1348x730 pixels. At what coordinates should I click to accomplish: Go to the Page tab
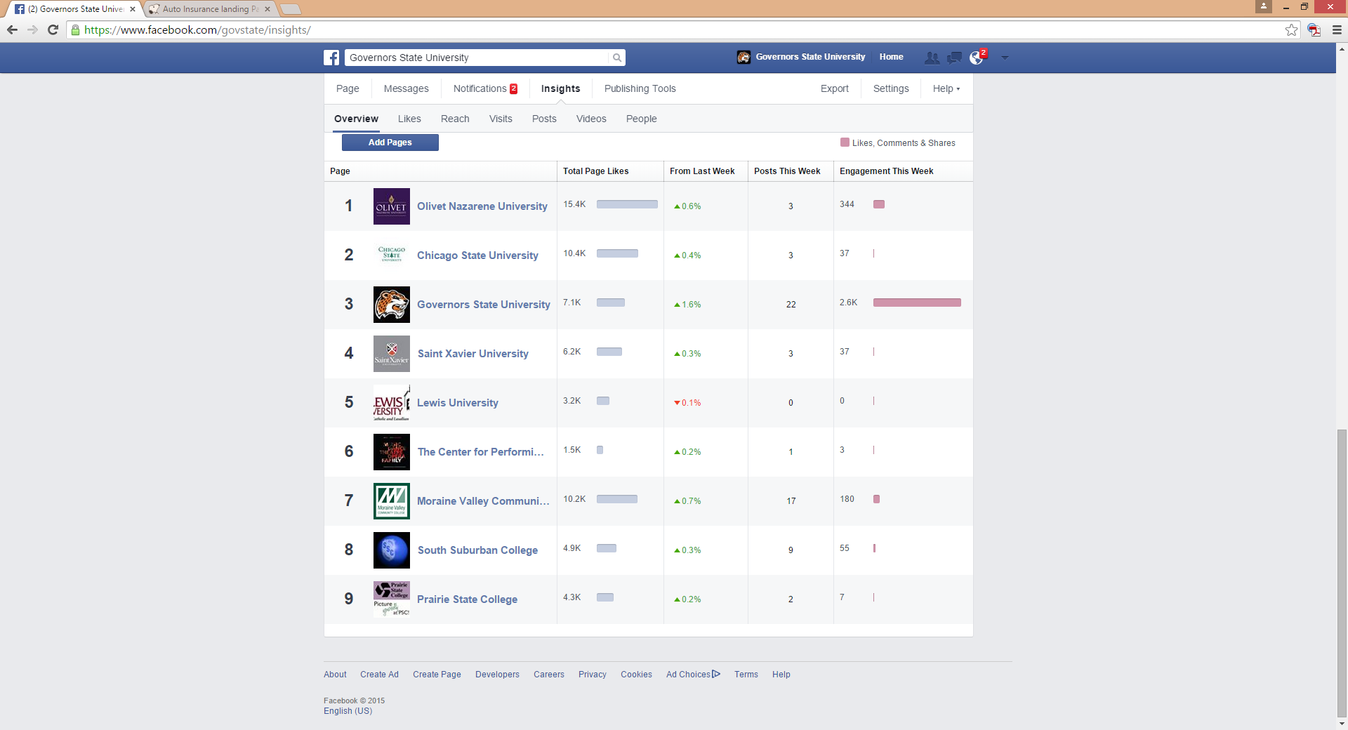click(348, 88)
